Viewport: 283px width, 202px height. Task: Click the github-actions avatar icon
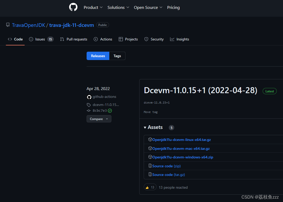click(x=89, y=97)
